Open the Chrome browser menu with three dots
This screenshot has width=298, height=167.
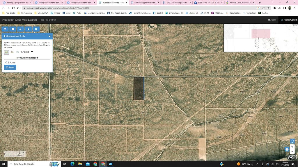click(295, 8)
